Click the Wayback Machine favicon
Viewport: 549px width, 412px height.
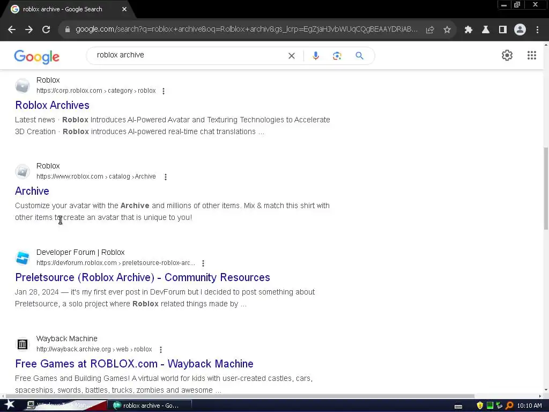click(23, 344)
